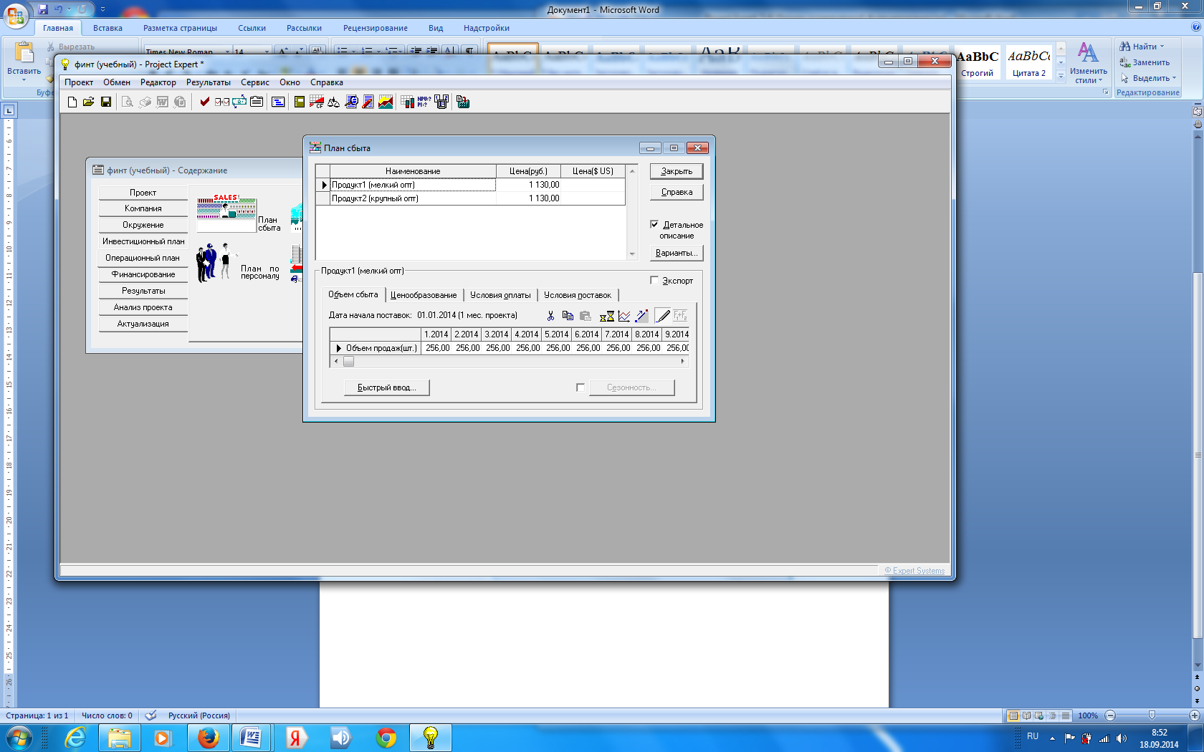Click the document with magnifier toolbar icon
The image size is (1204, 752).
351,102
